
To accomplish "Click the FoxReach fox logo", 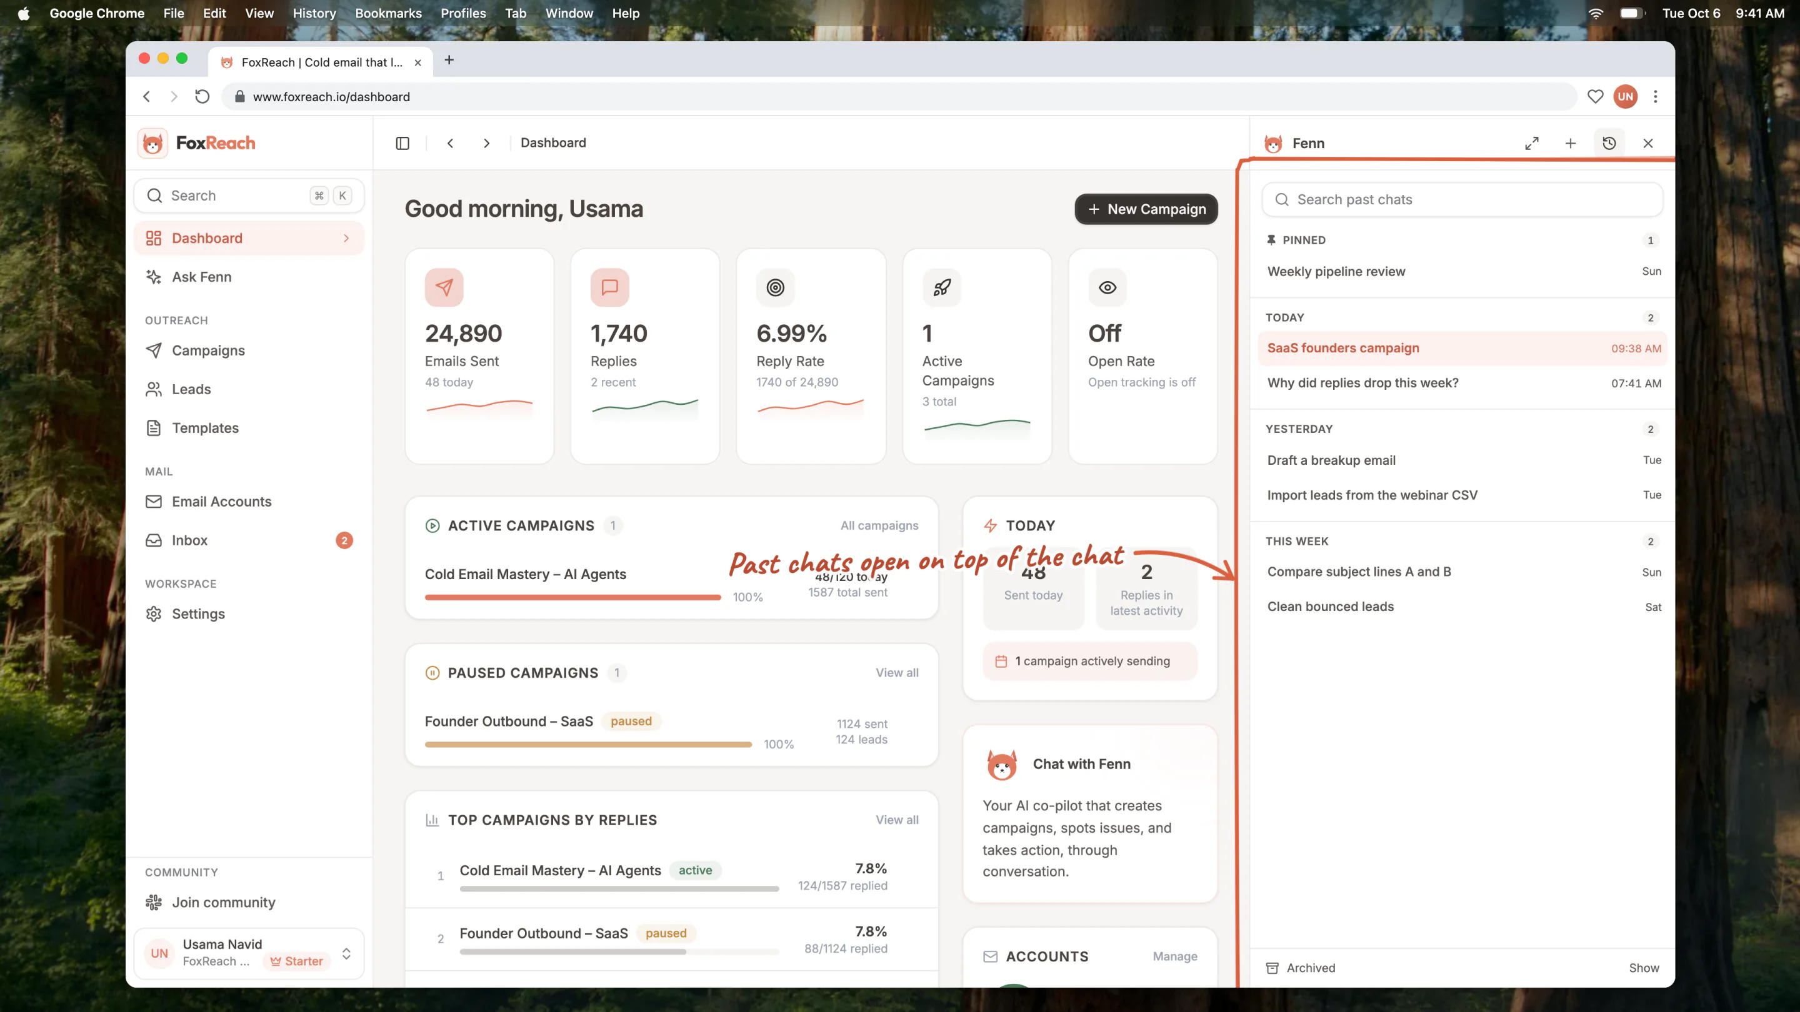I will click(x=152, y=143).
